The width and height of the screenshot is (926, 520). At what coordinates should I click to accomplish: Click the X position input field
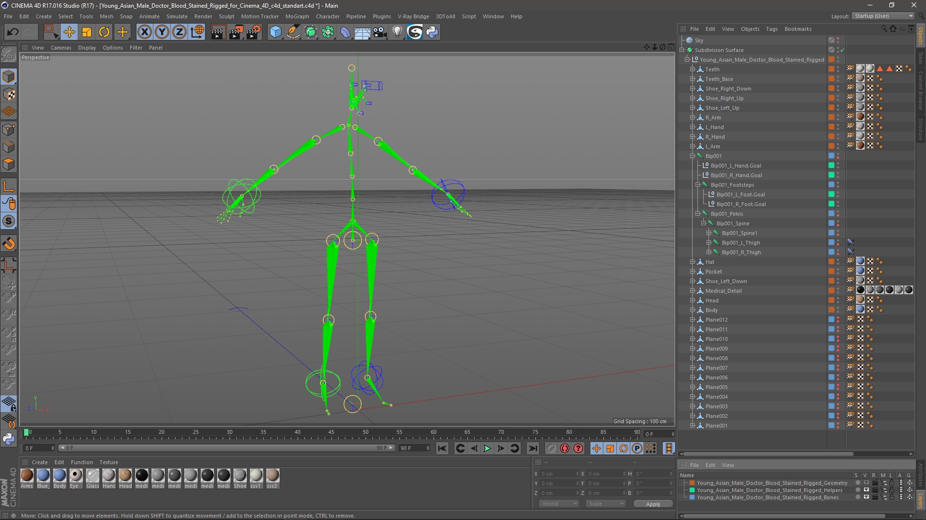(559, 474)
